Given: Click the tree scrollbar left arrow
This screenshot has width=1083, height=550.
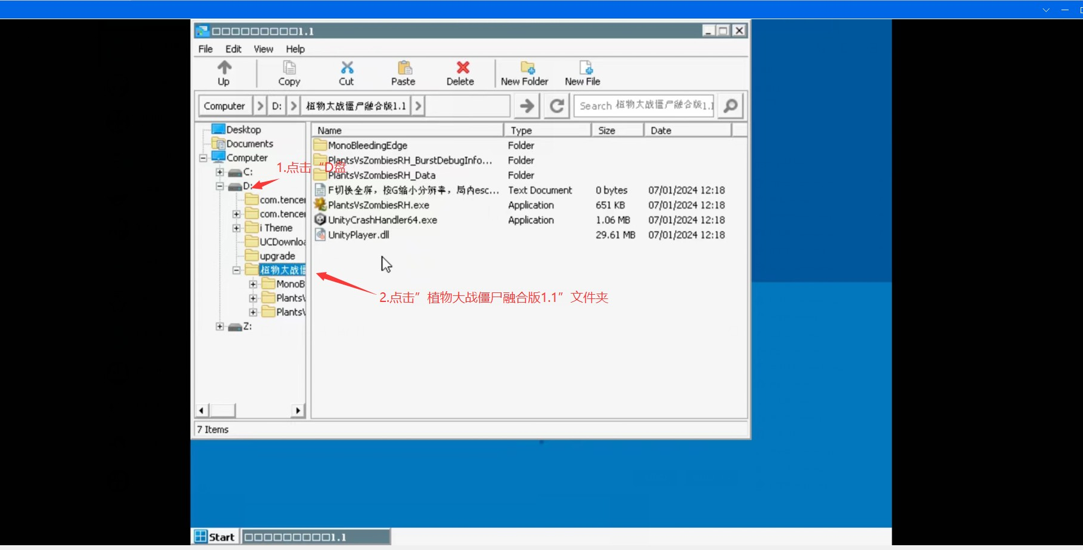Looking at the screenshot, I should [x=202, y=410].
